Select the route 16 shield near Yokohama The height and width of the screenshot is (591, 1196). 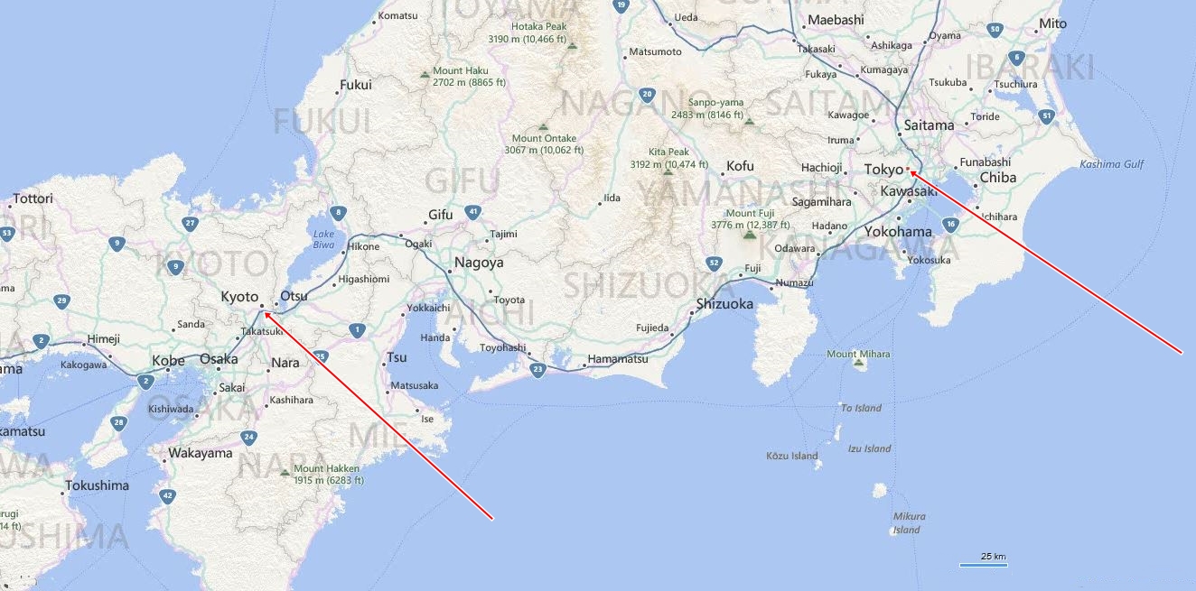coord(950,224)
